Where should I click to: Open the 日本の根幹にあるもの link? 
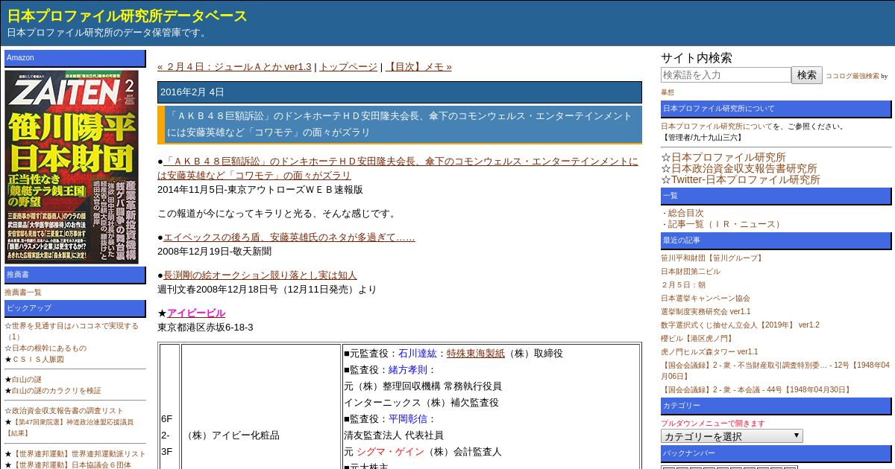(x=49, y=348)
